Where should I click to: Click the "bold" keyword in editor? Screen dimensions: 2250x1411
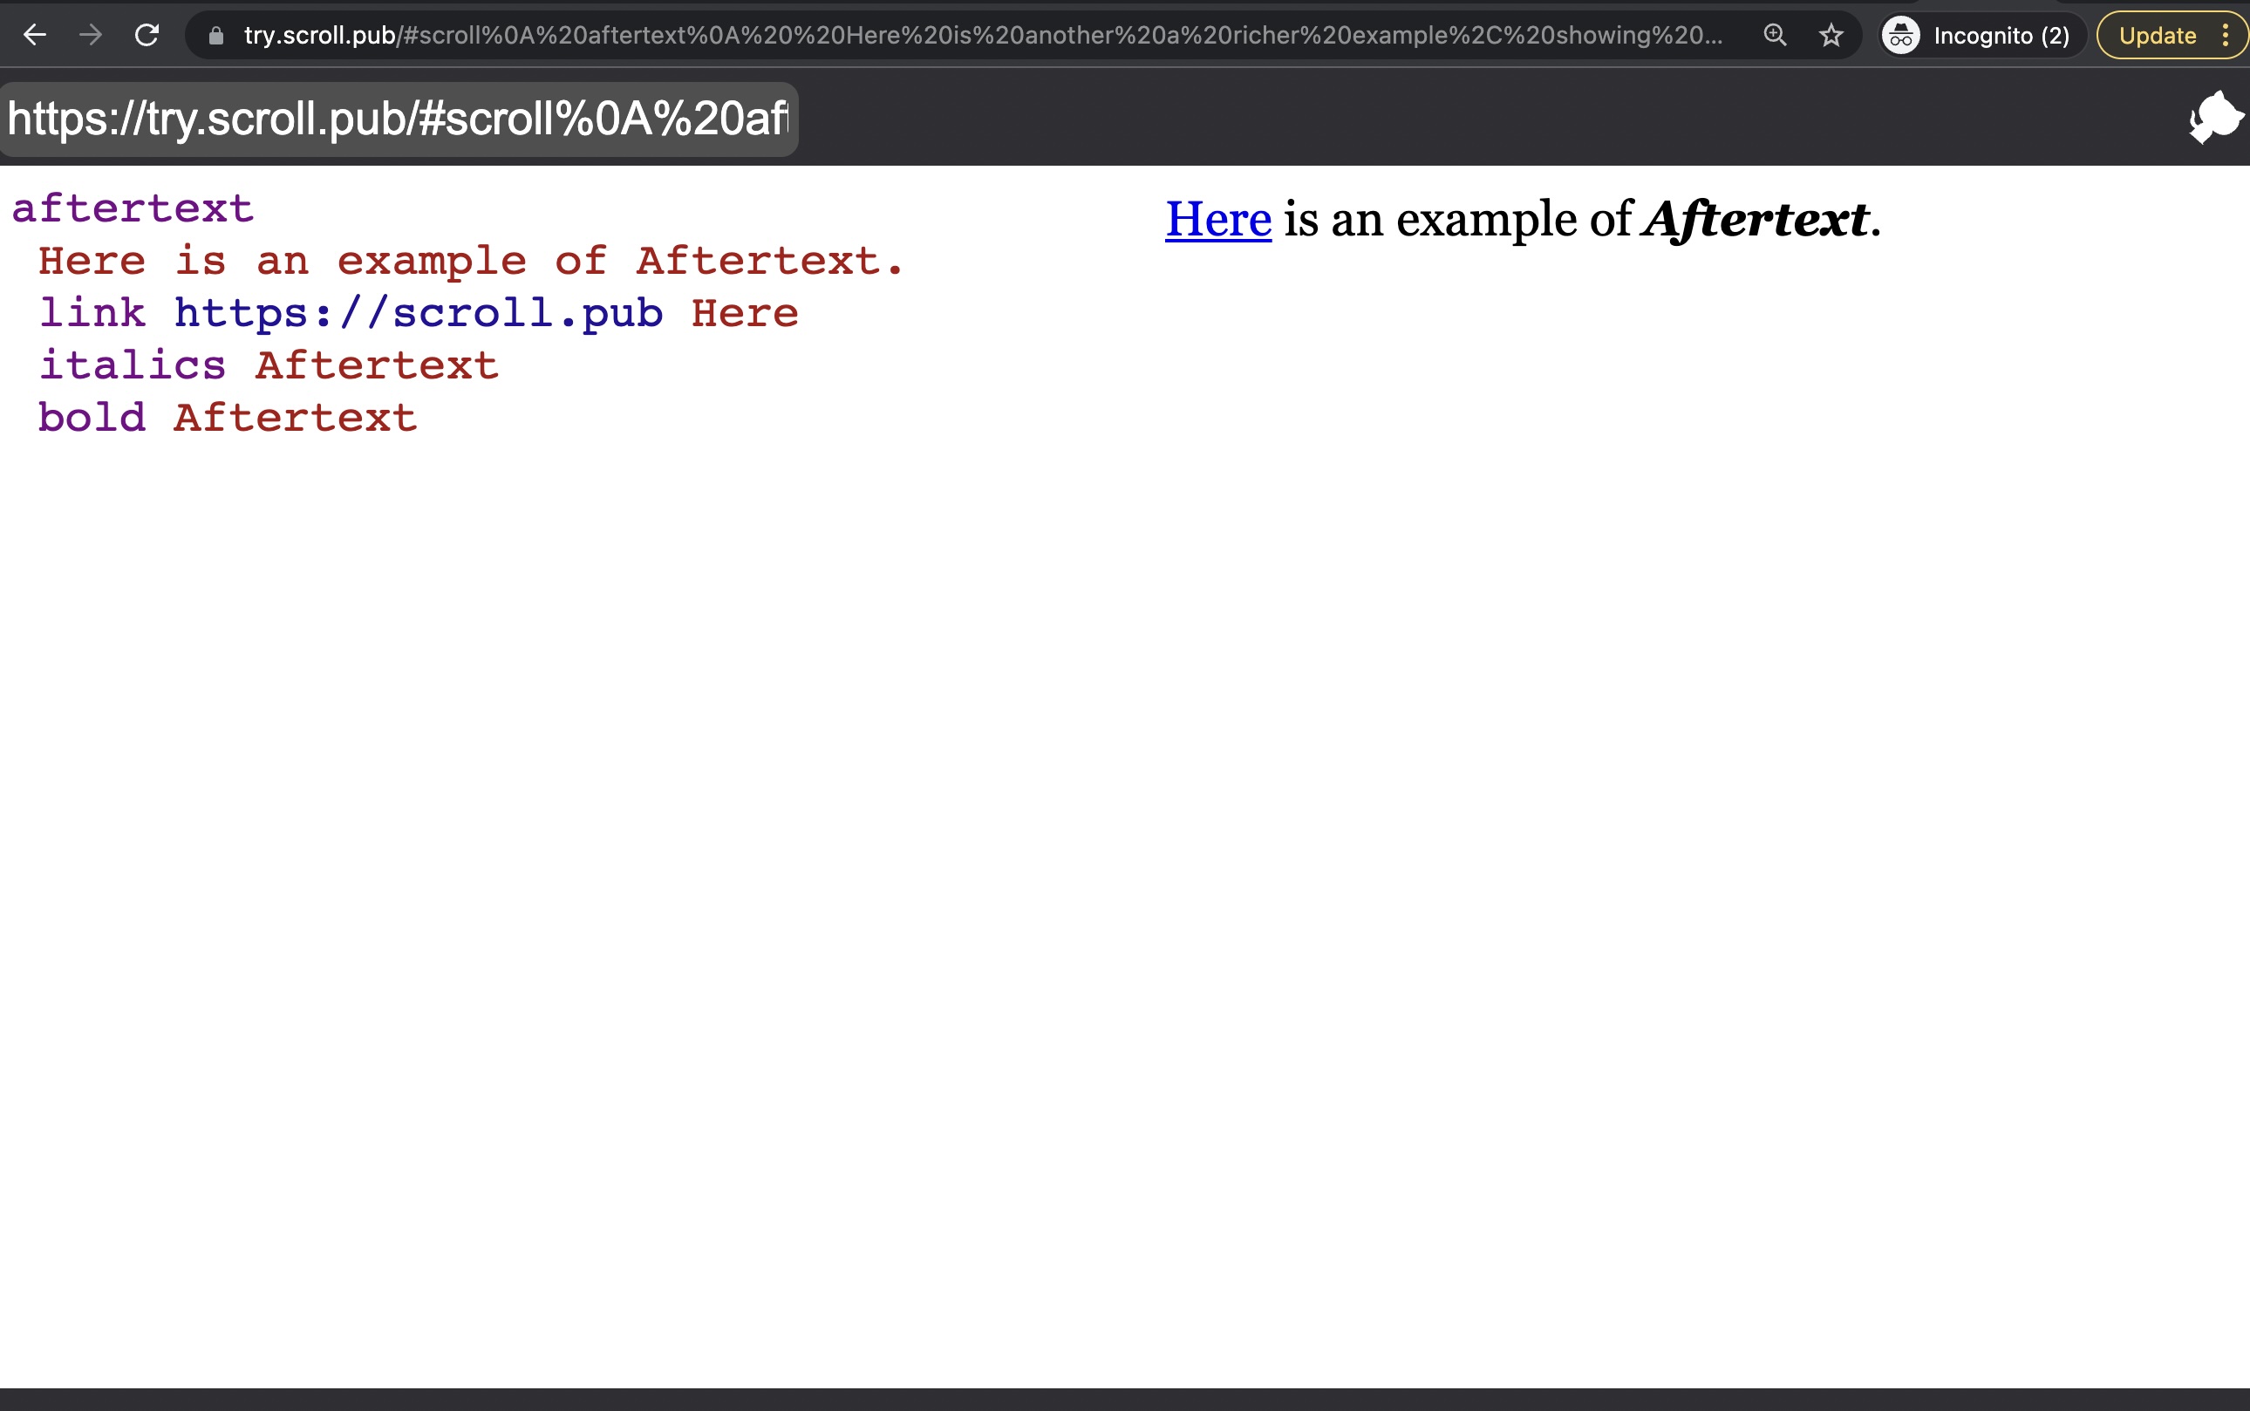[92, 417]
